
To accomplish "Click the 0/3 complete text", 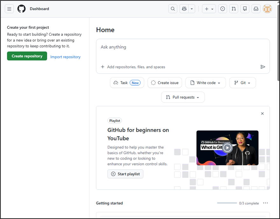I will pyautogui.click(x=249, y=203).
